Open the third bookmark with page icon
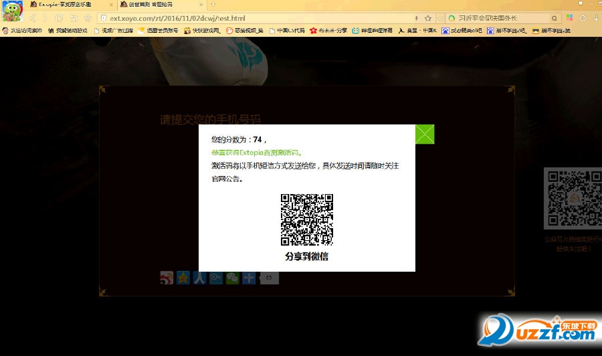602x356 pixels. 114,31
